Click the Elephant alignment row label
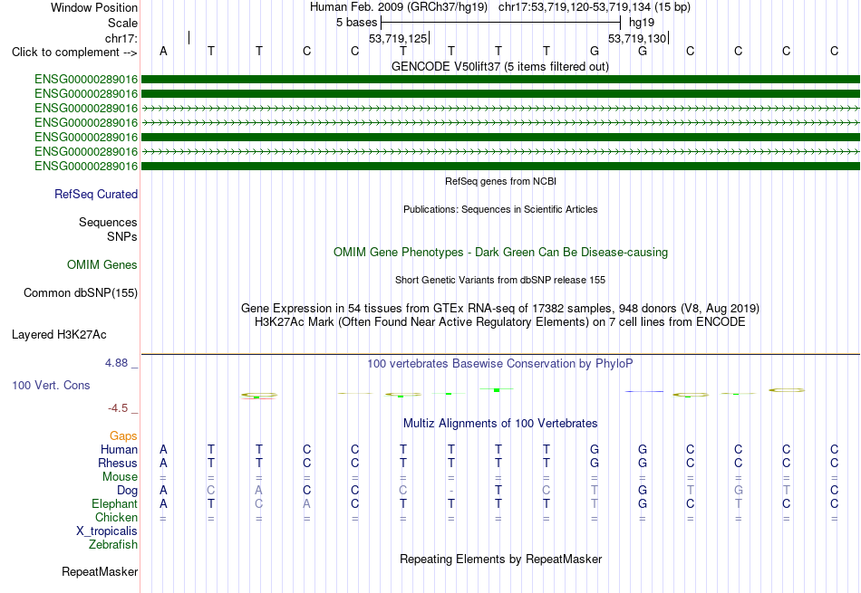This screenshot has height=593, width=861. click(x=115, y=503)
